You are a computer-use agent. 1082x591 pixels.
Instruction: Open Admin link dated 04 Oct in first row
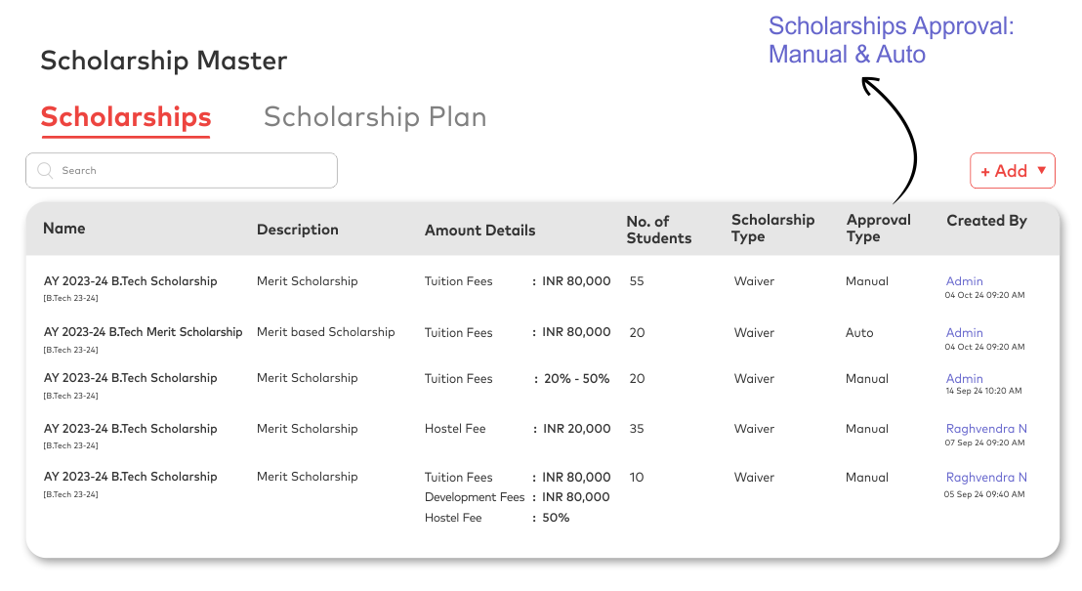(x=965, y=281)
